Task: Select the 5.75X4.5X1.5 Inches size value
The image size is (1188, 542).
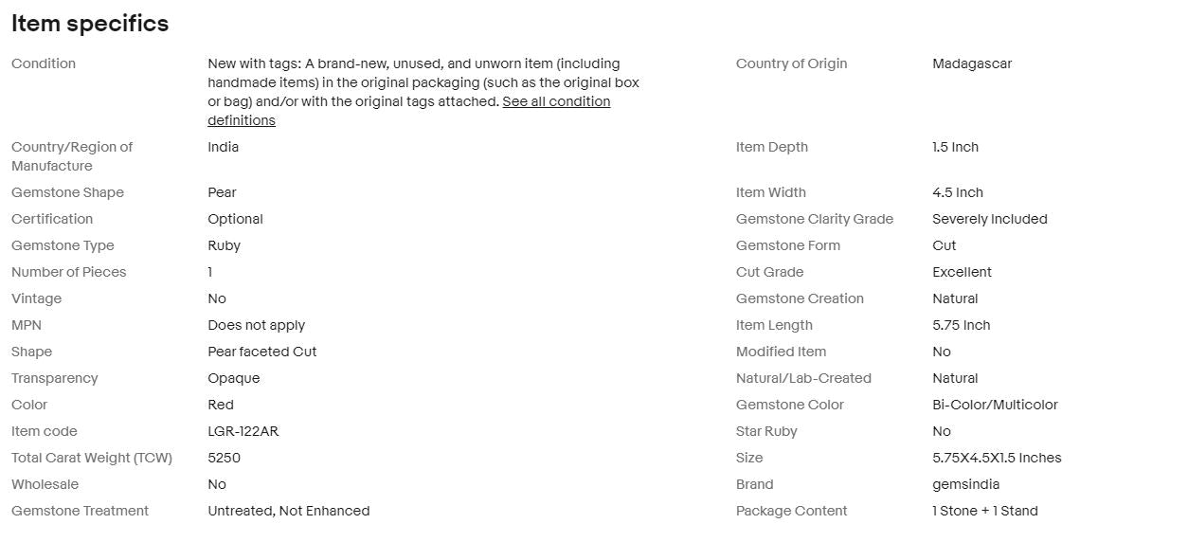Action: (x=997, y=458)
